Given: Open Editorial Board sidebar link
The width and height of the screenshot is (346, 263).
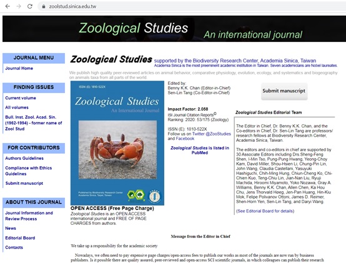Looking at the screenshot, I should click(x=20, y=238).
